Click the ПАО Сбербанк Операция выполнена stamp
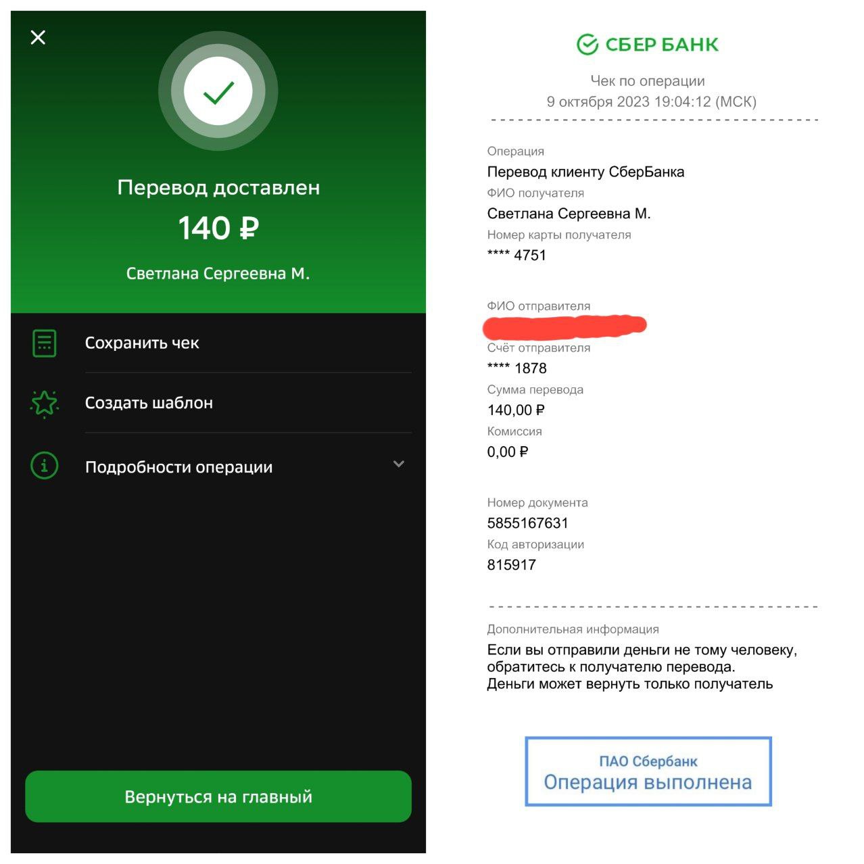The height and width of the screenshot is (864, 864). click(x=648, y=771)
